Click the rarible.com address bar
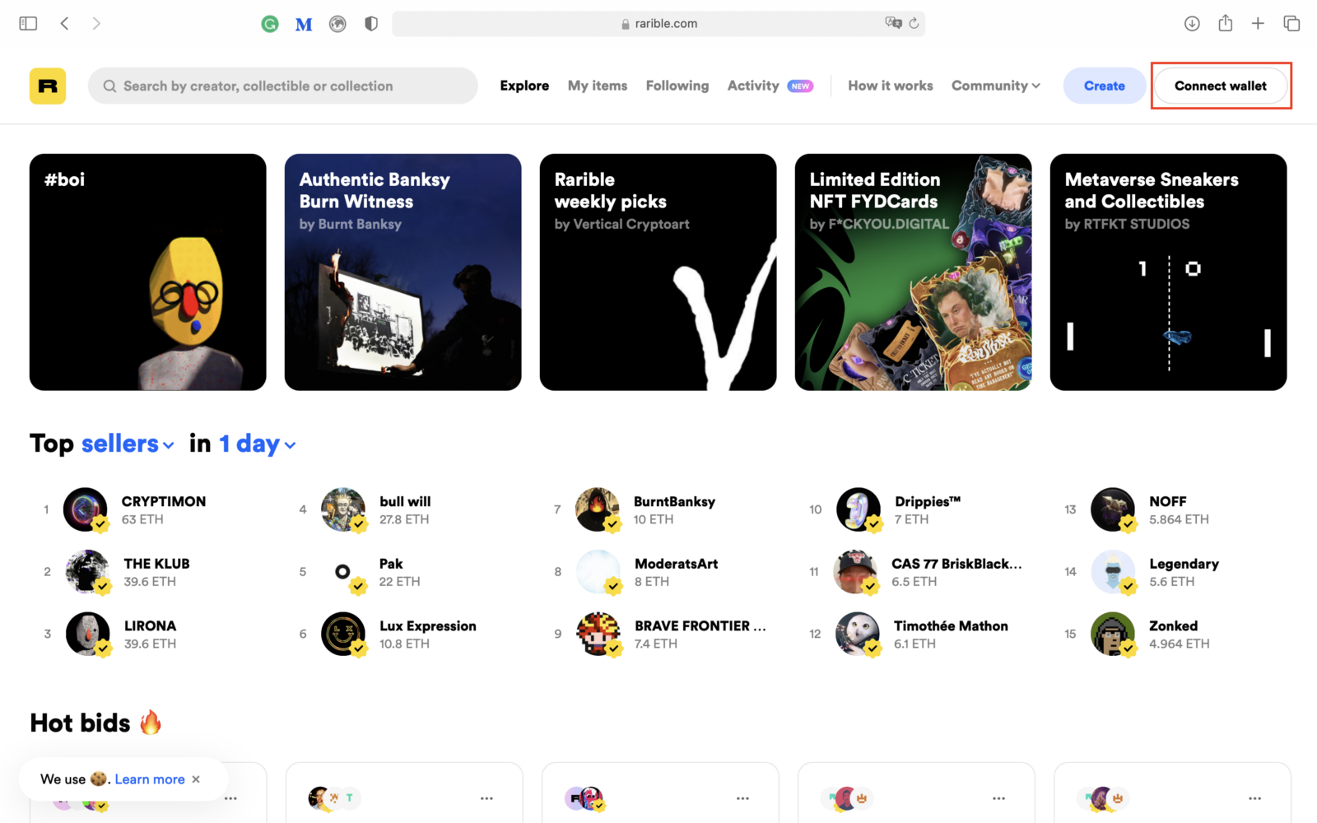Screen dimensions: 1317x823 click(658, 24)
